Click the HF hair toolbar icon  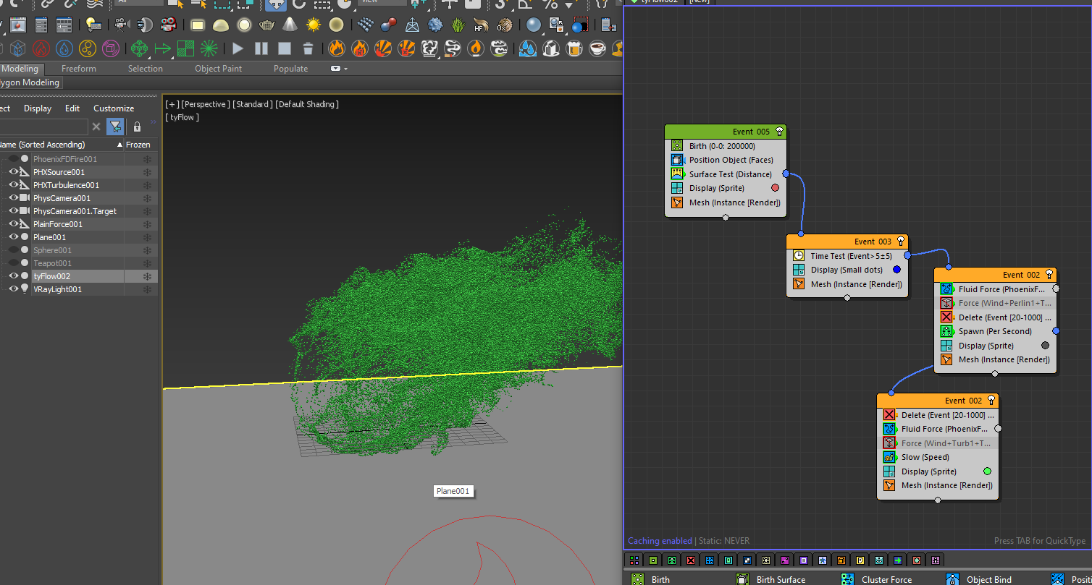[479, 25]
